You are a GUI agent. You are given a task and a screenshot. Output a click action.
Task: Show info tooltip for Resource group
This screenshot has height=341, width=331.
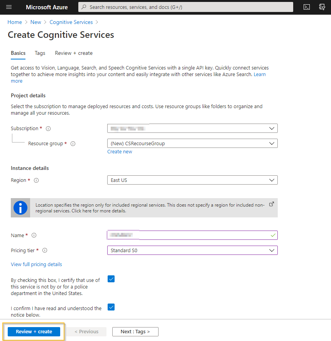[73, 144]
